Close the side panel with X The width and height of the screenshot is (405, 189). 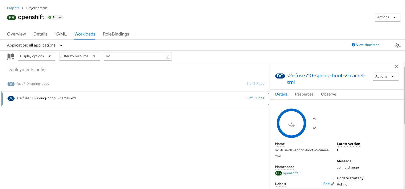396,66
